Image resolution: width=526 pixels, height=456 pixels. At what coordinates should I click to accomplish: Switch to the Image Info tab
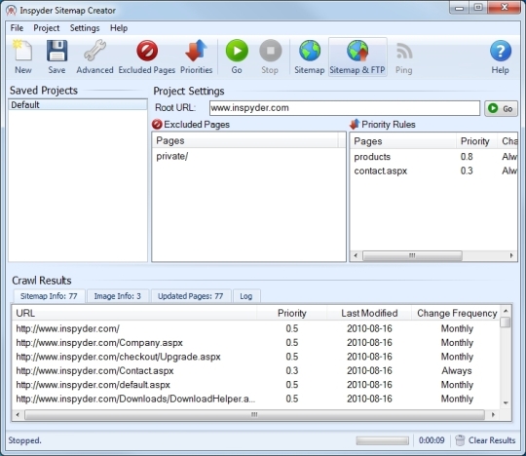tap(118, 296)
